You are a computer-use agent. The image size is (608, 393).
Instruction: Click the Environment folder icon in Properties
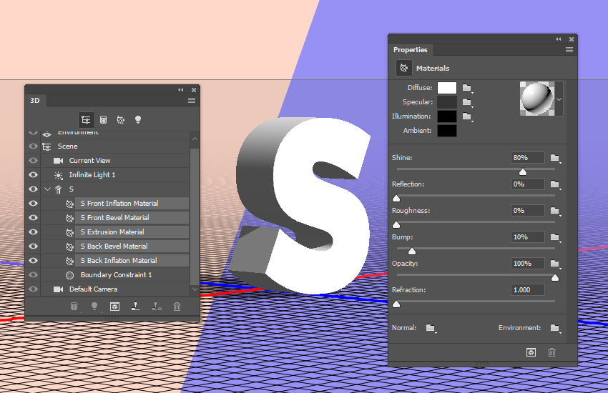pos(554,328)
